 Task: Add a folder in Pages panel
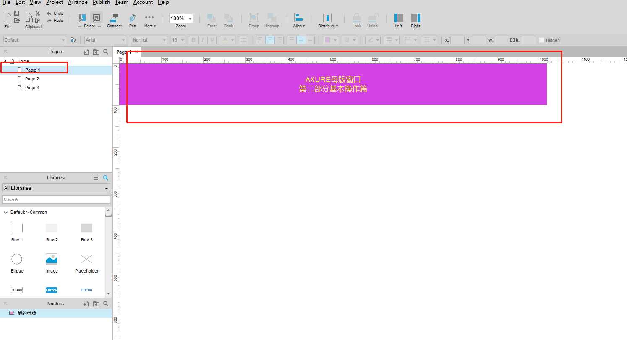coord(96,52)
